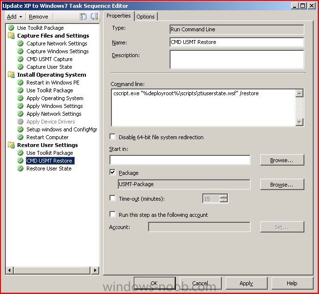Select the Capture User State step
Viewport: 319px width, 294px height.
49,67
